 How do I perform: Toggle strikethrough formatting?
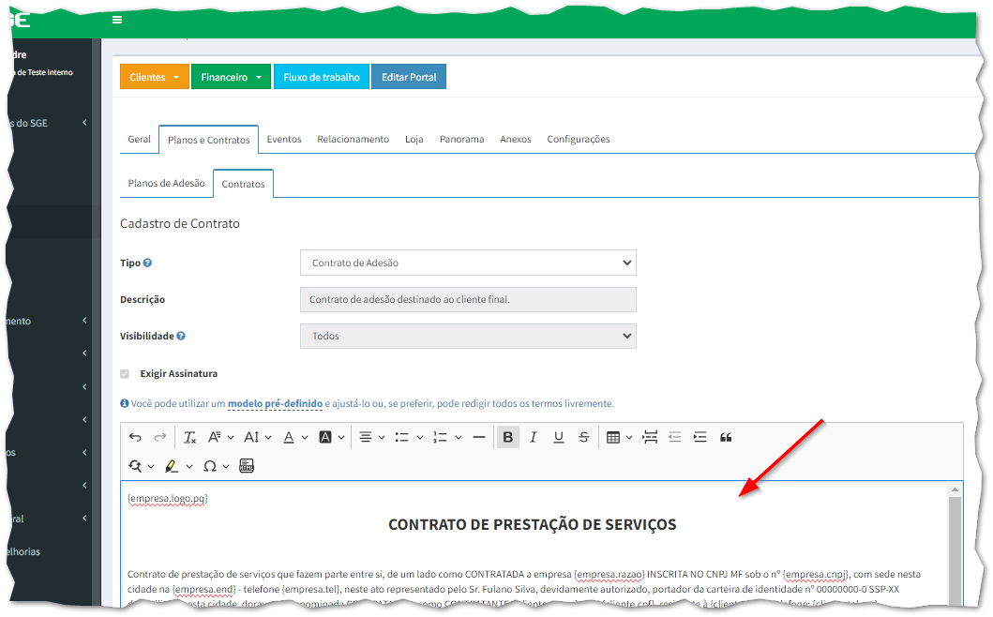(x=584, y=437)
